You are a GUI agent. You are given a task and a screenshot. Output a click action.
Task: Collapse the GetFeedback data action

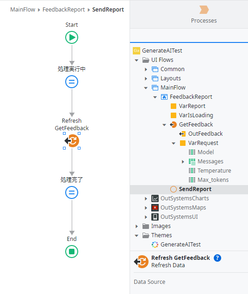[x=164, y=125]
